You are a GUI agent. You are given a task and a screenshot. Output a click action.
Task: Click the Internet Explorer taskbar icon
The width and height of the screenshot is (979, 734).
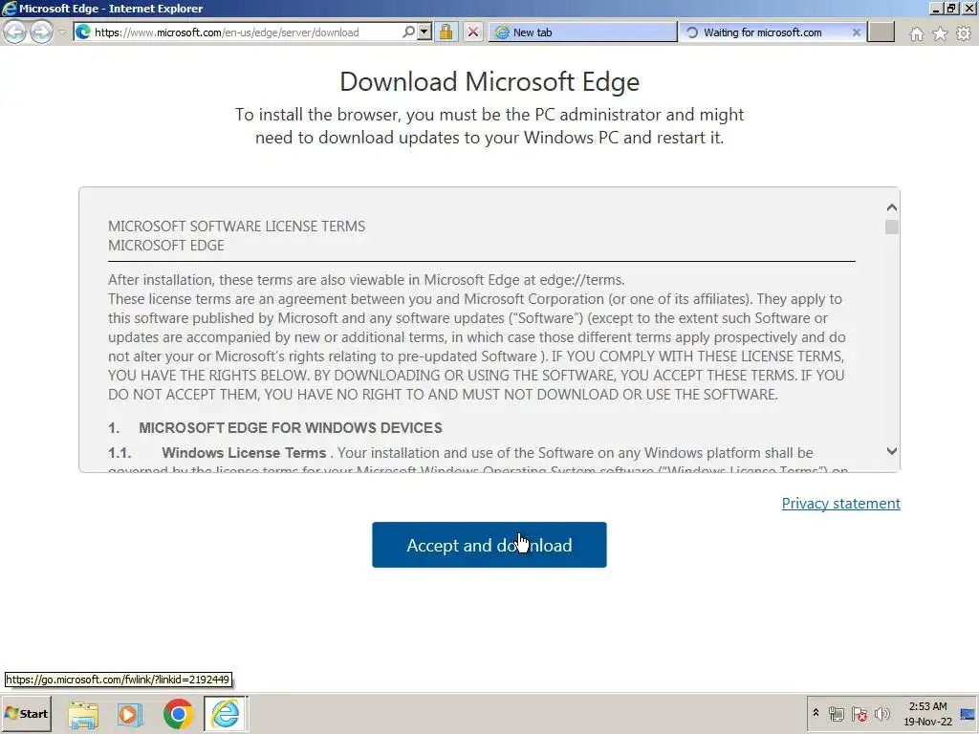tap(226, 713)
